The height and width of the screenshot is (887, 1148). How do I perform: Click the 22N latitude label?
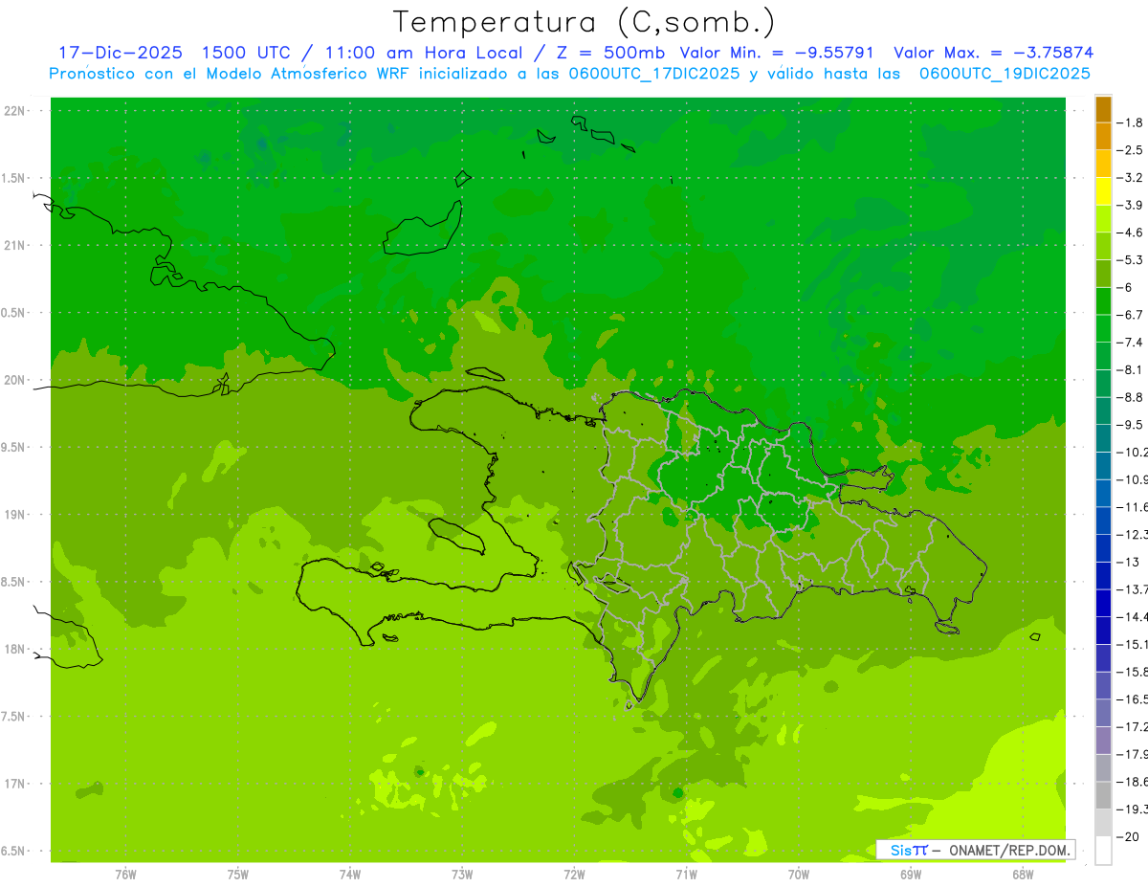point(15,111)
